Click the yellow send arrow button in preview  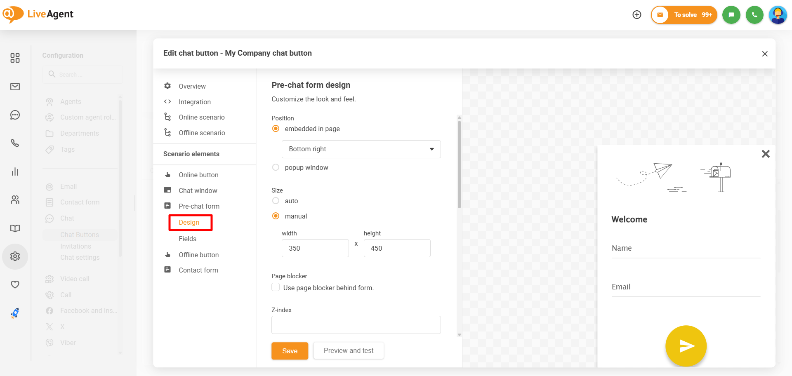click(686, 346)
